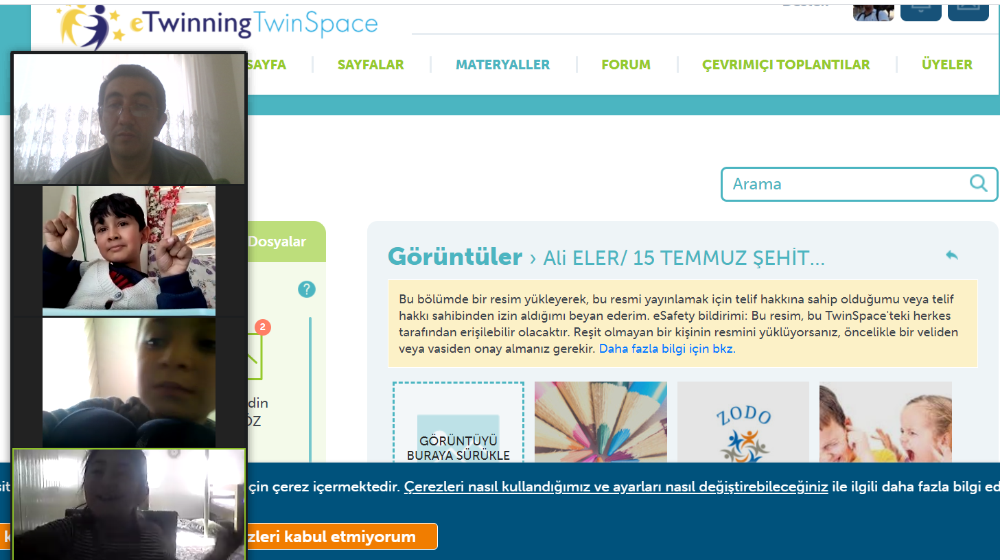The width and height of the screenshot is (1000, 560).
Task: Click the eTwinning TwinSpace logo
Action: [217, 26]
